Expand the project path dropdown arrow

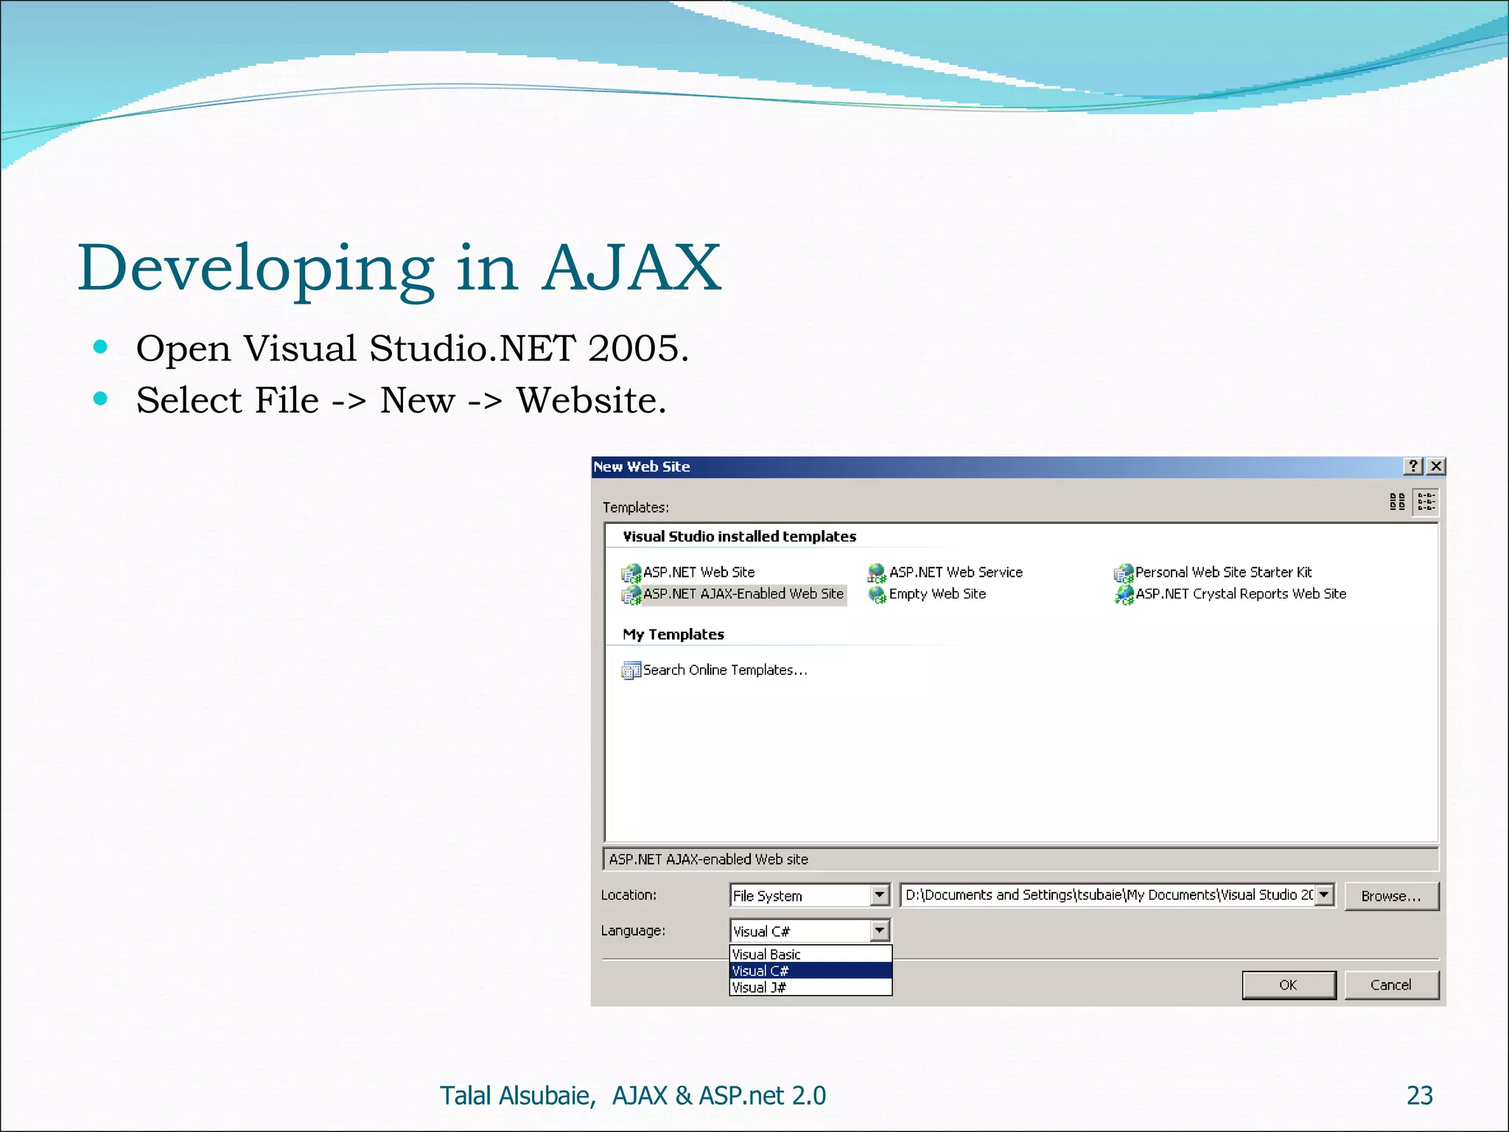(1324, 895)
